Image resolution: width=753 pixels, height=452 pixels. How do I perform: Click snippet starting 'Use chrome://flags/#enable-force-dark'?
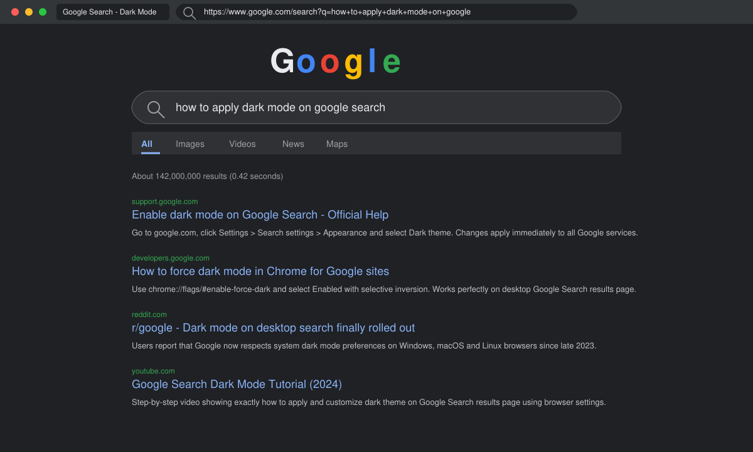click(x=384, y=289)
